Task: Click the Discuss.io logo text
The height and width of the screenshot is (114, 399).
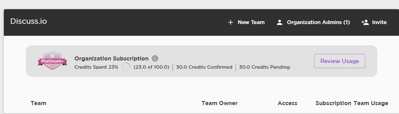Action: pyautogui.click(x=29, y=21)
